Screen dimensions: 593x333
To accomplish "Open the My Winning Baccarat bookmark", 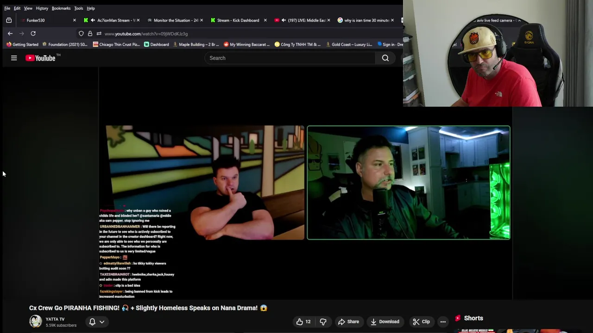I will [x=246, y=44].
